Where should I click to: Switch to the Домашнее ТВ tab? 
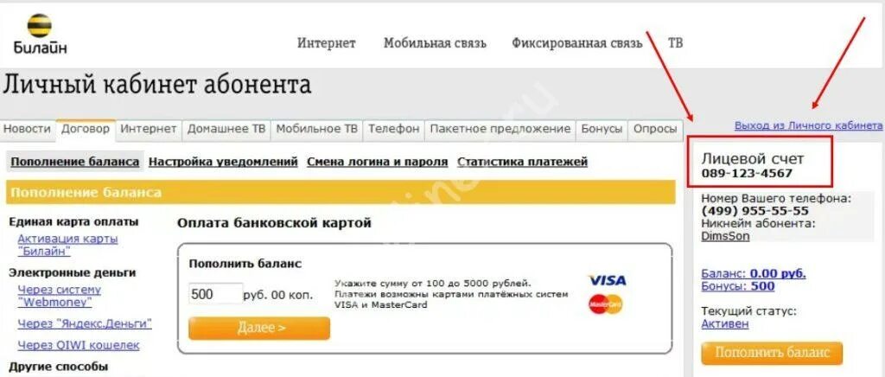[226, 129]
